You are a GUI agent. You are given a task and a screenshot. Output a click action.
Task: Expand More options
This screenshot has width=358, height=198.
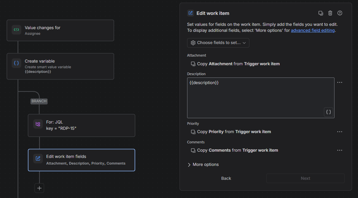[203, 165]
